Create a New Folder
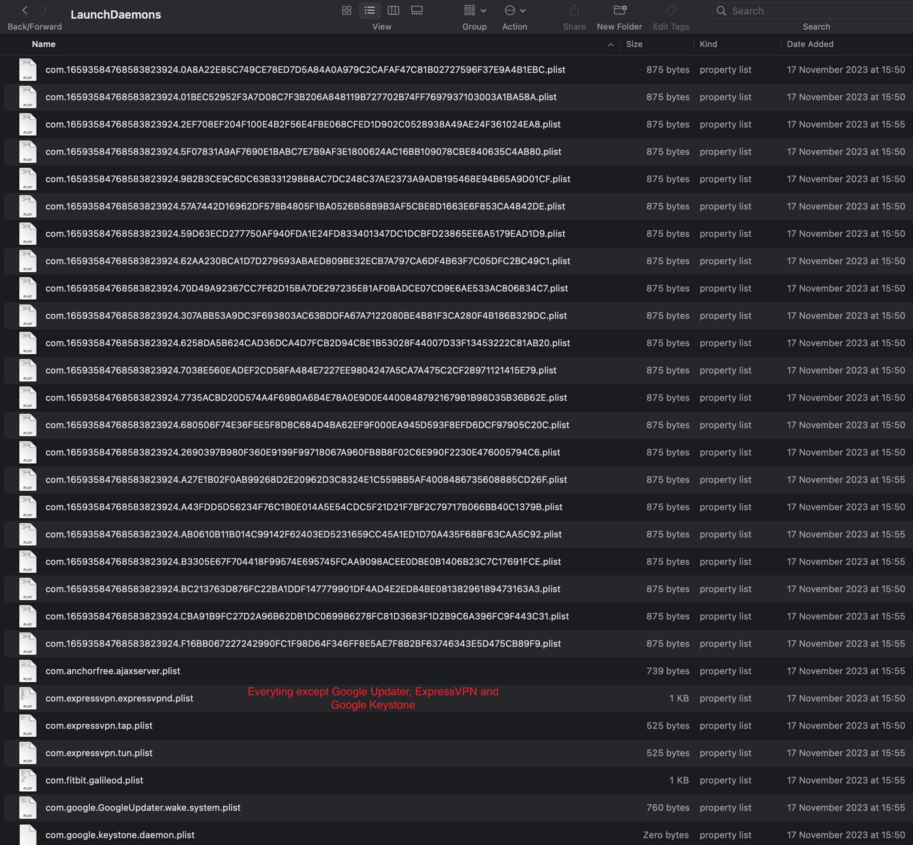The width and height of the screenshot is (913, 845). pyautogui.click(x=620, y=11)
